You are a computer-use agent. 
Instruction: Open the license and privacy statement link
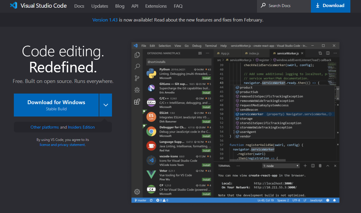[x=62, y=145]
